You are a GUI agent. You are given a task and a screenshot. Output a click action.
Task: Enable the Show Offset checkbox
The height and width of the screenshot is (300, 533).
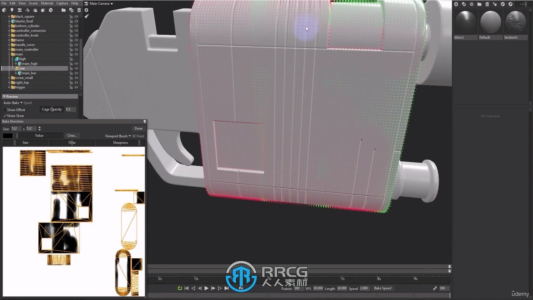[x=5, y=110]
